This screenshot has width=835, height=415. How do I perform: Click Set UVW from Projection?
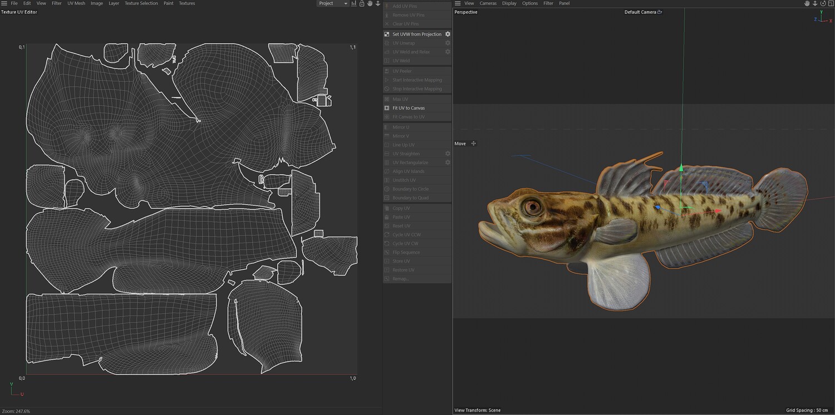[x=416, y=34]
